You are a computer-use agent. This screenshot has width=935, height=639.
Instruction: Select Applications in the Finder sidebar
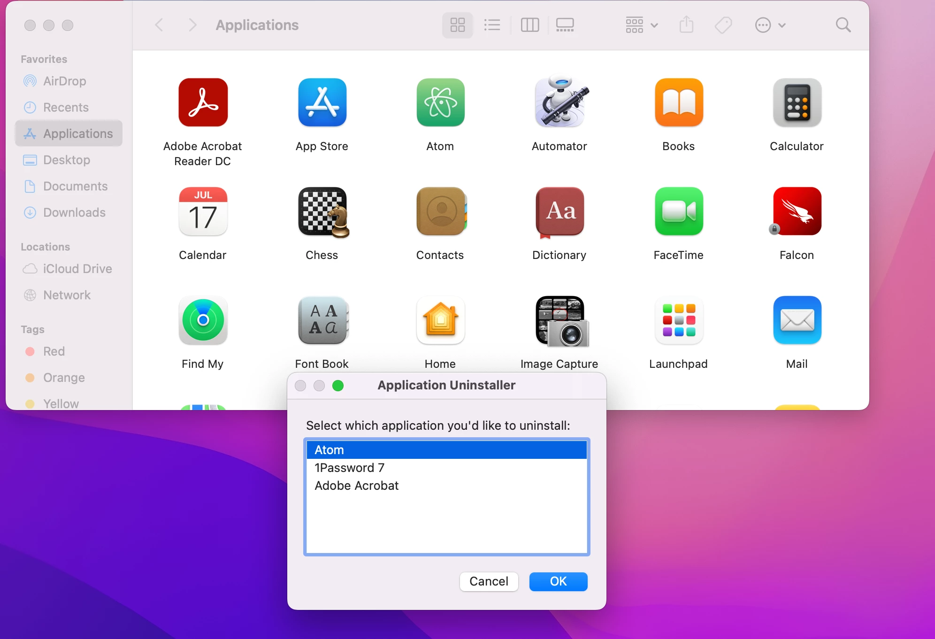(x=69, y=134)
